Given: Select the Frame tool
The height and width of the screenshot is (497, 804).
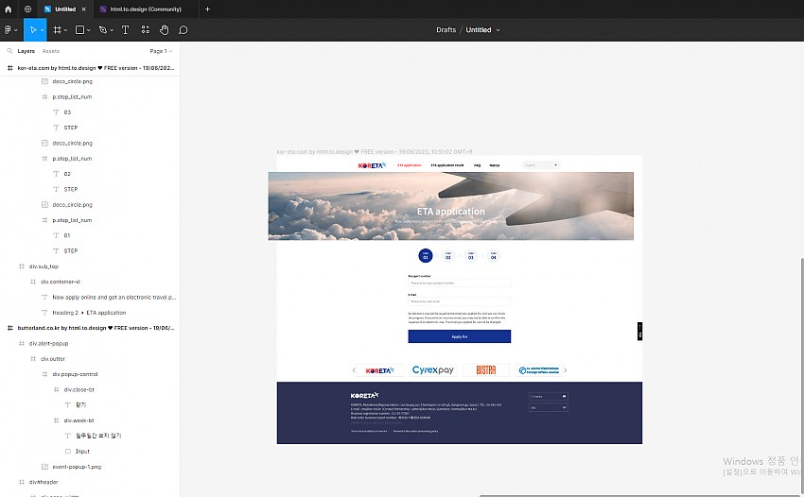Looking at the screenshot, I should 57,29.
